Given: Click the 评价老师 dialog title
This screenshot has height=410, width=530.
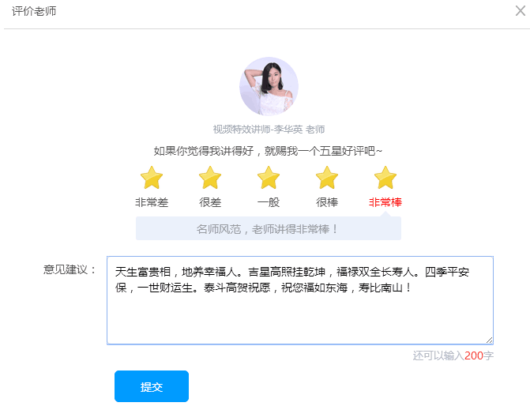Looking at the screenshot, I should pos(34,11).
